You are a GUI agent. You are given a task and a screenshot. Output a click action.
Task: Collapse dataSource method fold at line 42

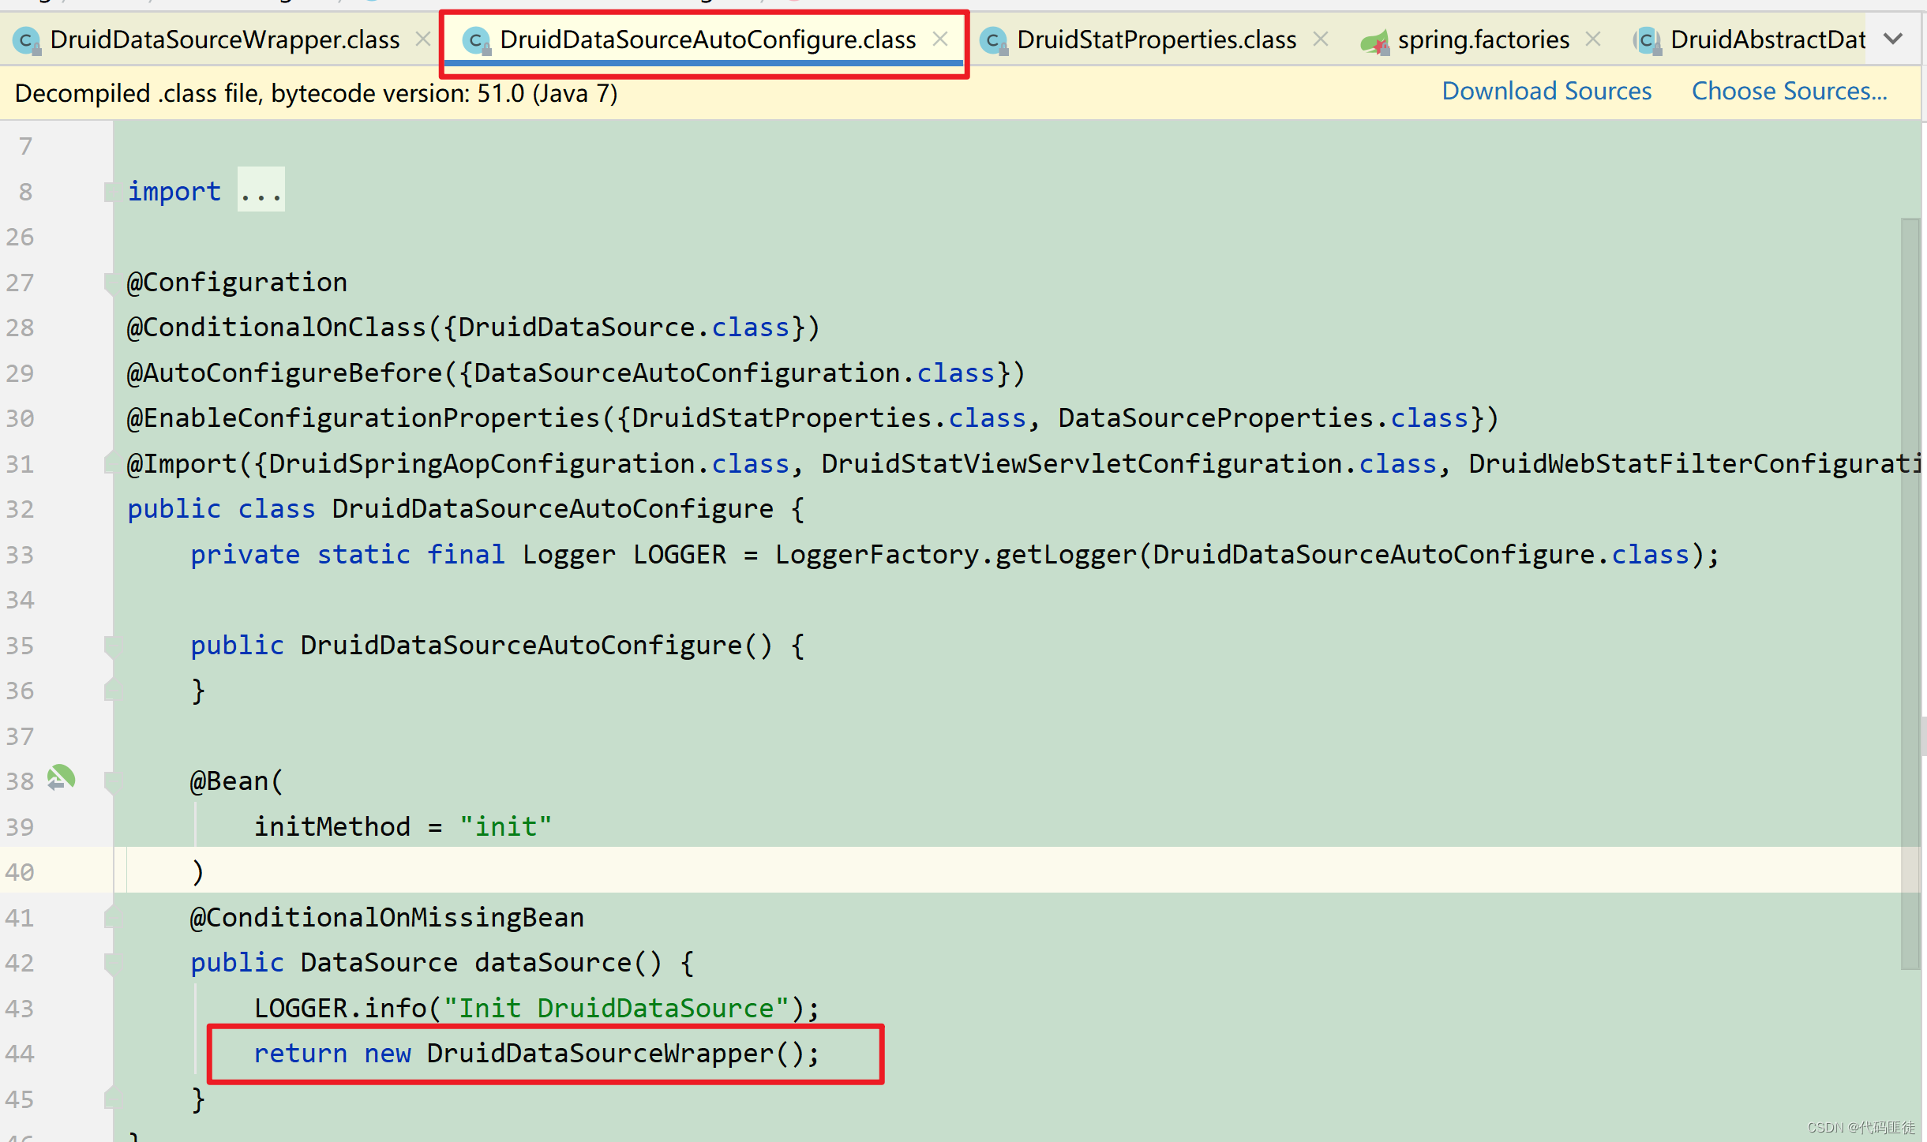coord(109,963)
